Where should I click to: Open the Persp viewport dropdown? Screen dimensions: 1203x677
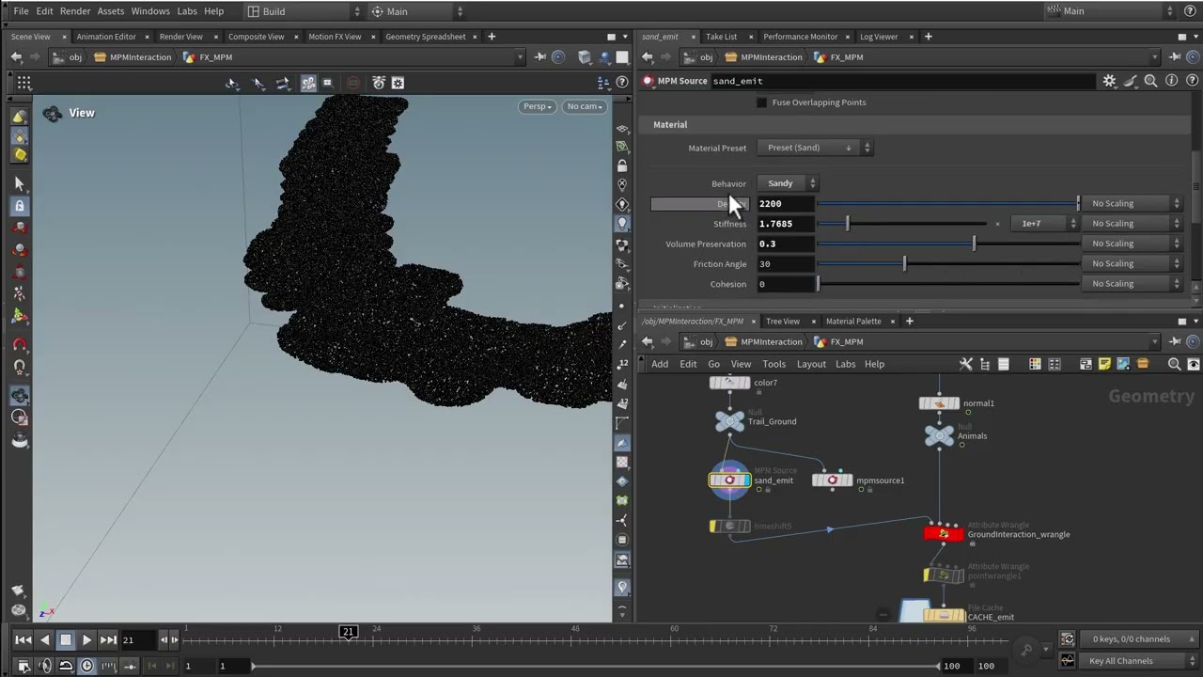[538, 106]
